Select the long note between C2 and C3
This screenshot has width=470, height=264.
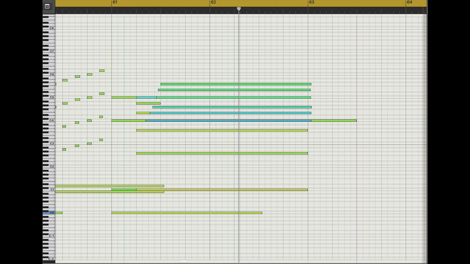click(x=222, y=153)
